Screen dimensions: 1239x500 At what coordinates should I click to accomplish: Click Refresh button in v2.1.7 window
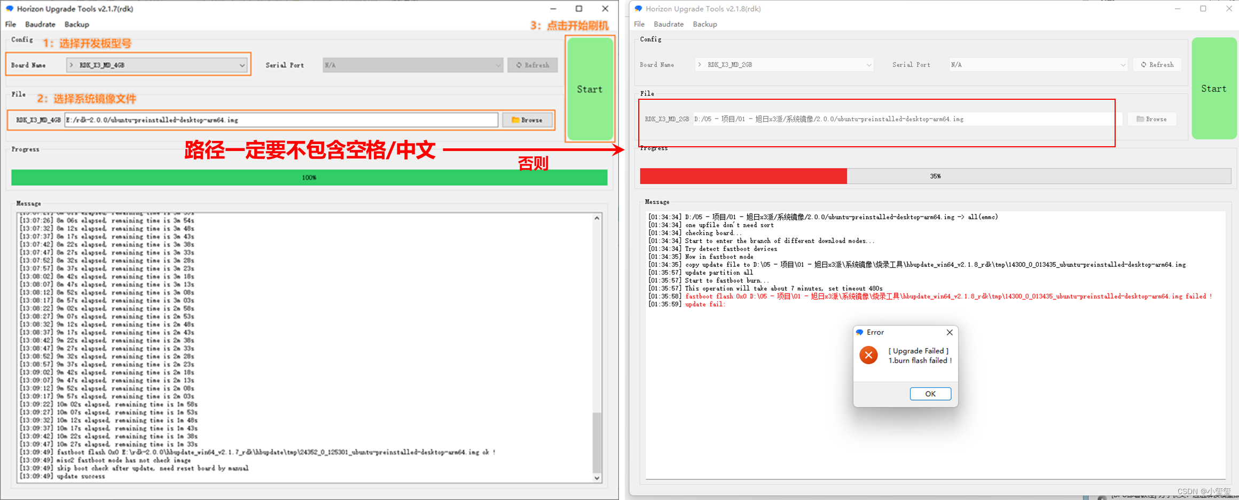pos(532,65)
